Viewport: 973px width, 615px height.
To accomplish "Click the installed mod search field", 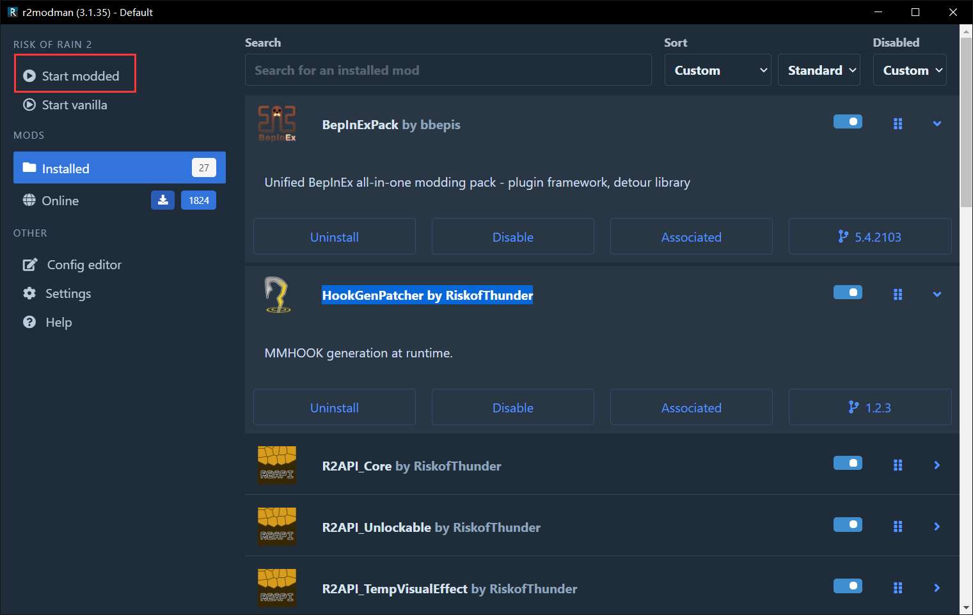I will pos(448,70).
